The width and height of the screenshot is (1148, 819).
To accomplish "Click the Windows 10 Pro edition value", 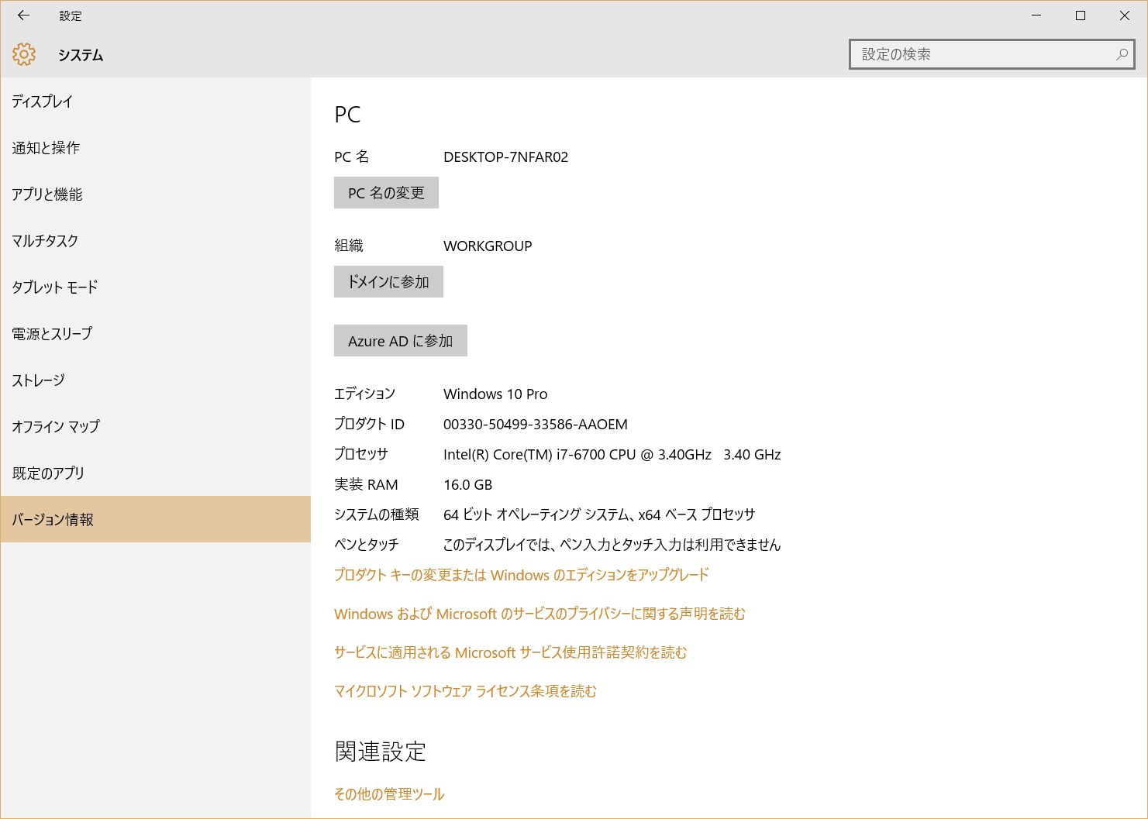I will 495,394.
